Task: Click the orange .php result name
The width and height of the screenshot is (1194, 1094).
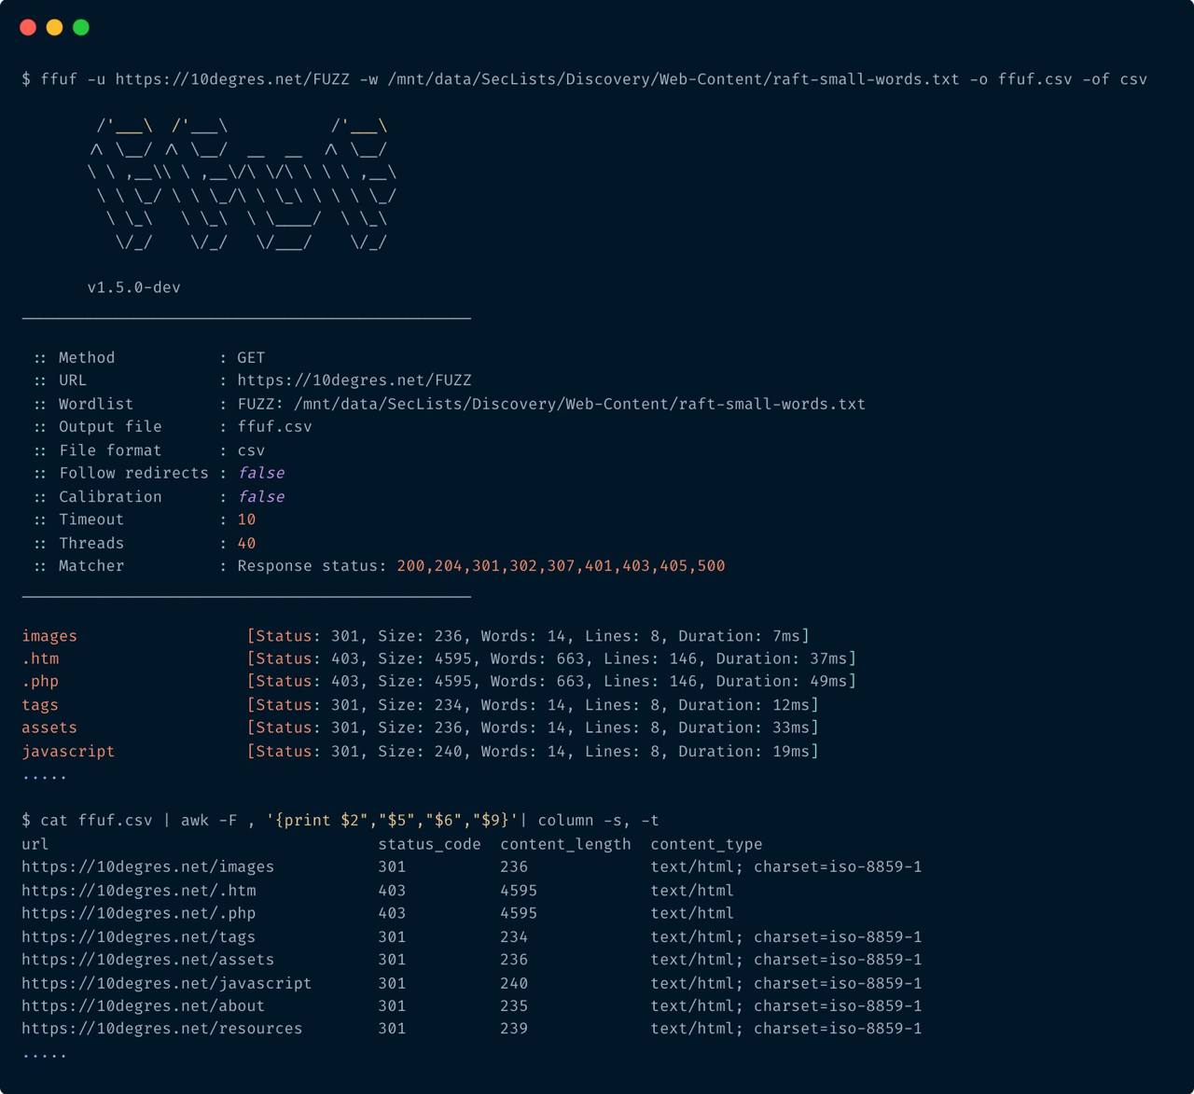Action: click(40, 681)
